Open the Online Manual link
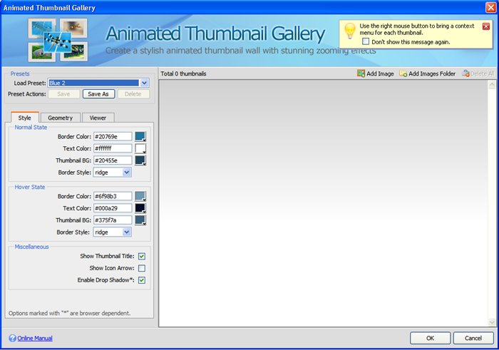The image size is (499, 350). pos(35,338)
